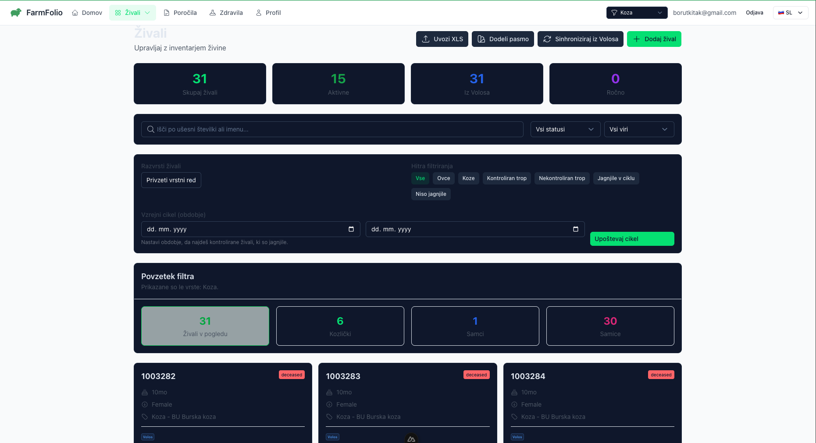This screenshot has height=443, width=816.
Task: Click the search magnifier icon
Action: [x=150, y=129]
